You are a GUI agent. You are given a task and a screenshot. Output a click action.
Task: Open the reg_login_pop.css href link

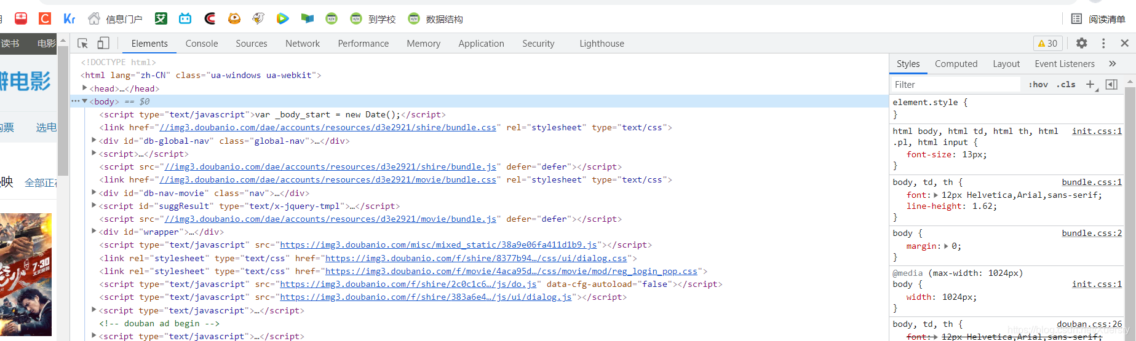511,272
